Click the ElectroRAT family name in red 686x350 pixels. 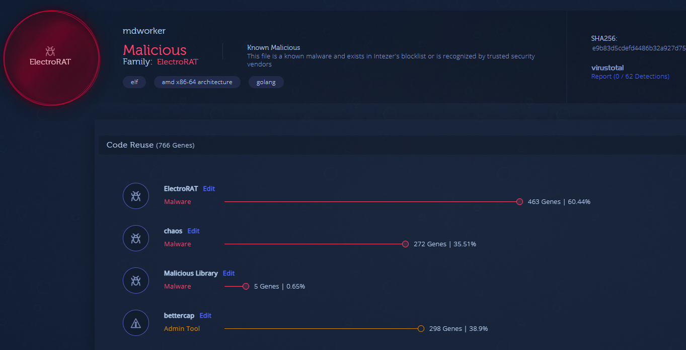[x=178, y=62]
